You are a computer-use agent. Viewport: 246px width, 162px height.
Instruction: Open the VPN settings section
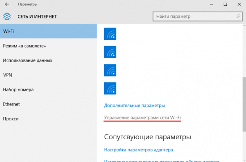[x=48, y=75]
